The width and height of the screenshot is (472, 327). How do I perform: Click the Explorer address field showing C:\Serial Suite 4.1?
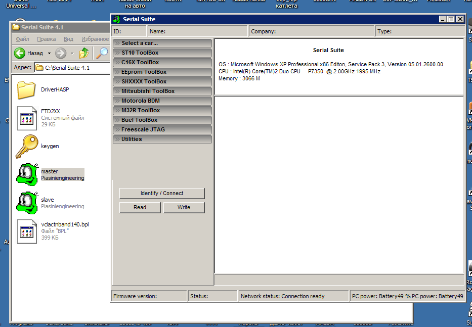[72, 68]
